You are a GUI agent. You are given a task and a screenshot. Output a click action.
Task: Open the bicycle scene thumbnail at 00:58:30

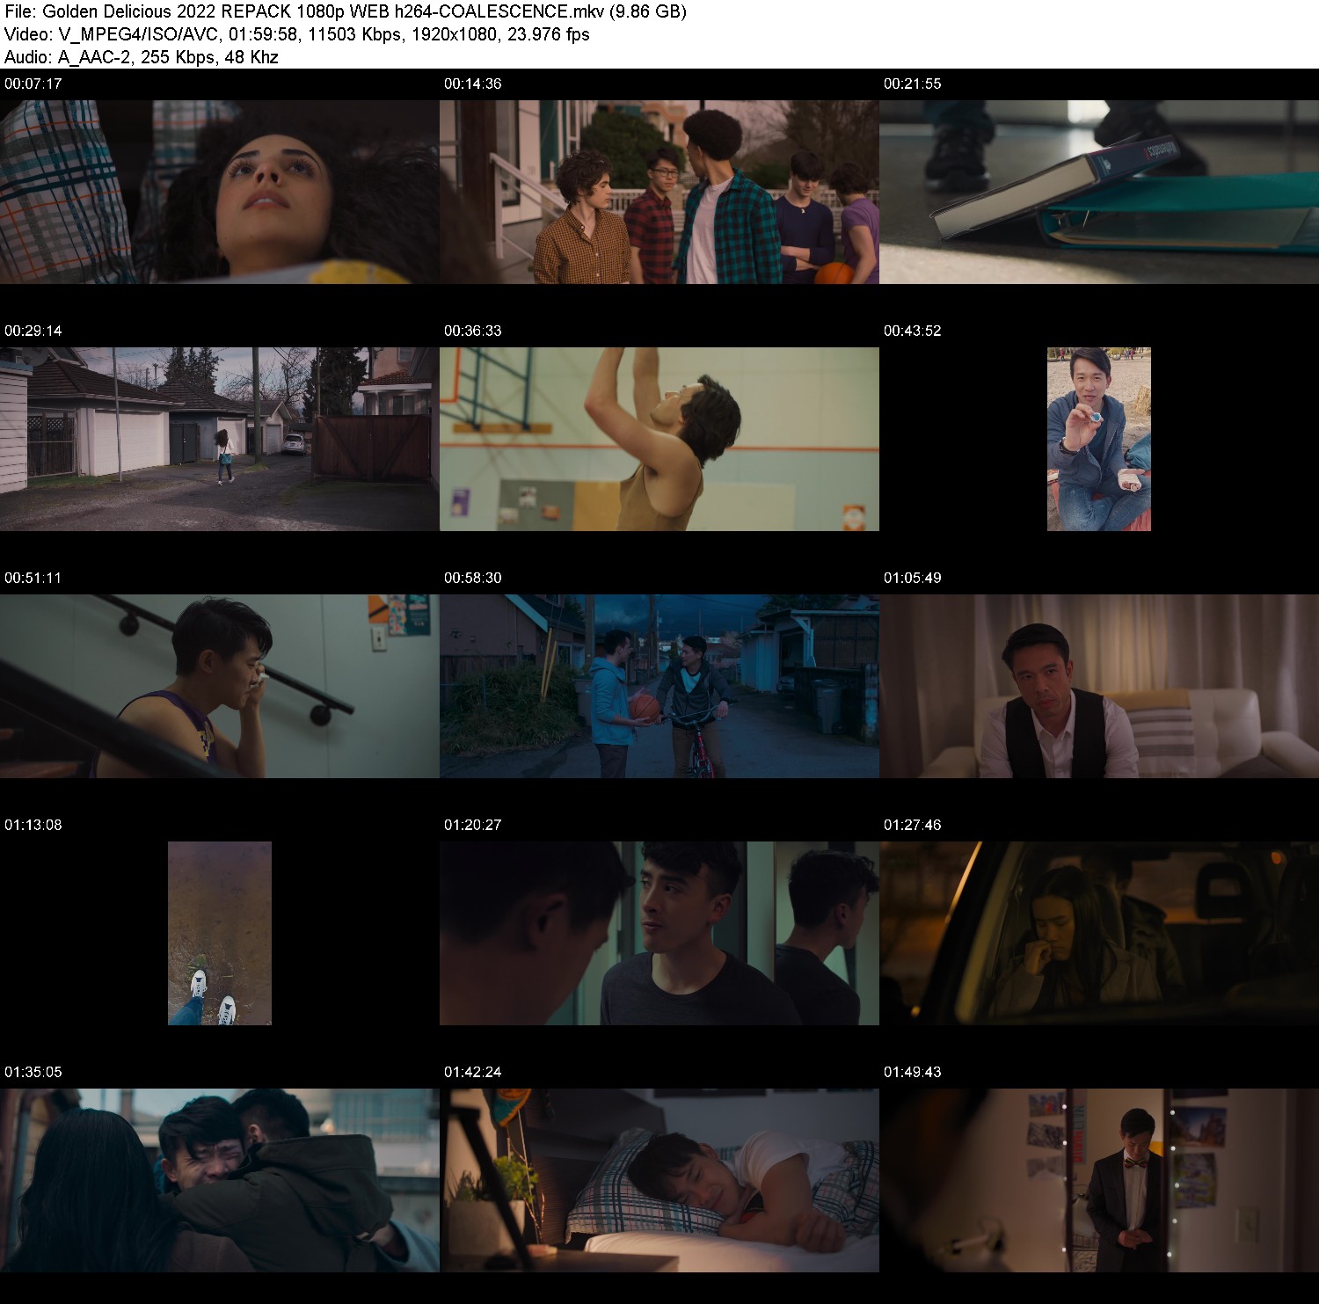point(659,686)
